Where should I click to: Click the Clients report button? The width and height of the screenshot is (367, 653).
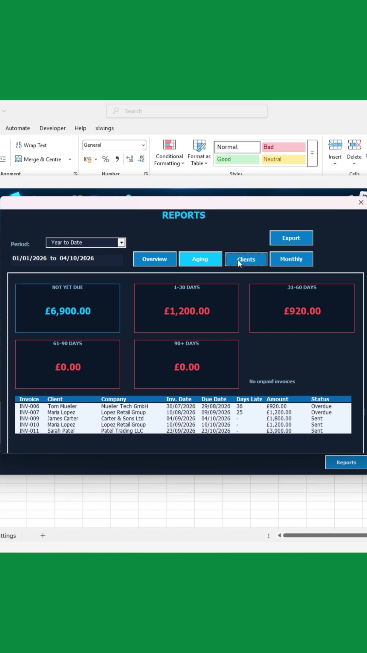pyautogui.click(x=246, y=259)
